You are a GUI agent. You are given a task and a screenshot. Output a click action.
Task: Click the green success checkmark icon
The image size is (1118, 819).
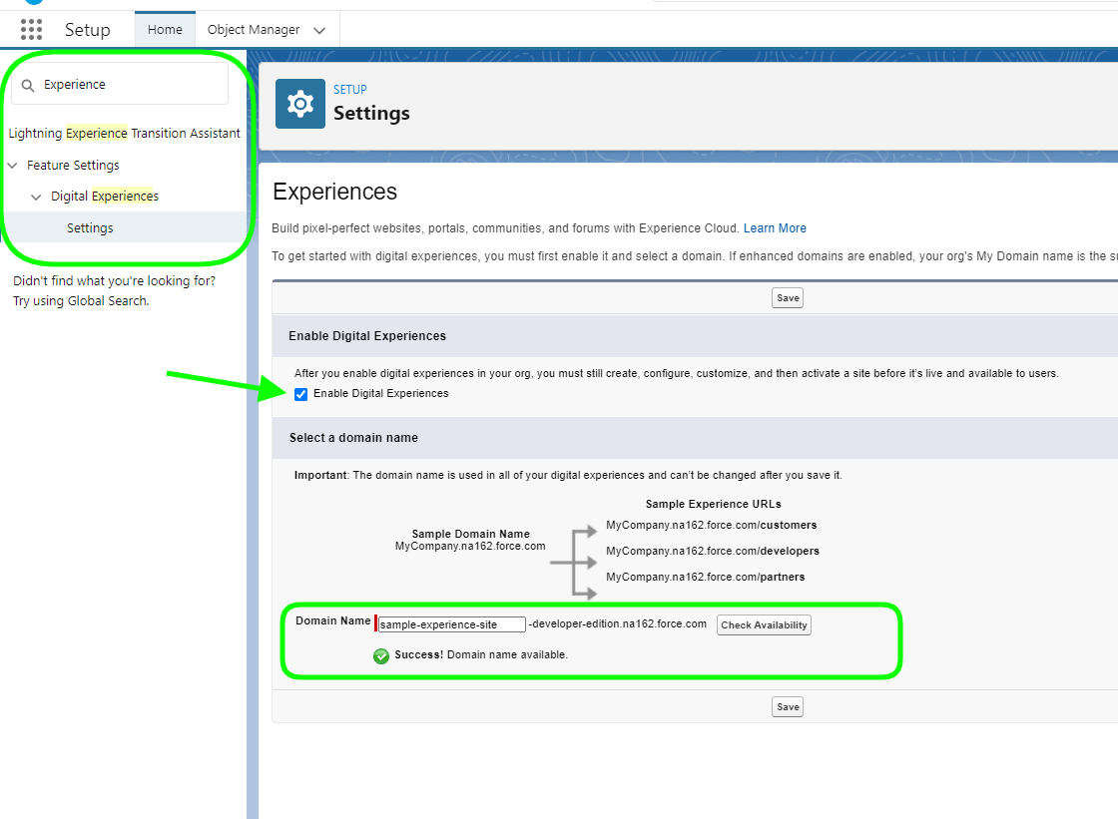[x=380, y=655]
